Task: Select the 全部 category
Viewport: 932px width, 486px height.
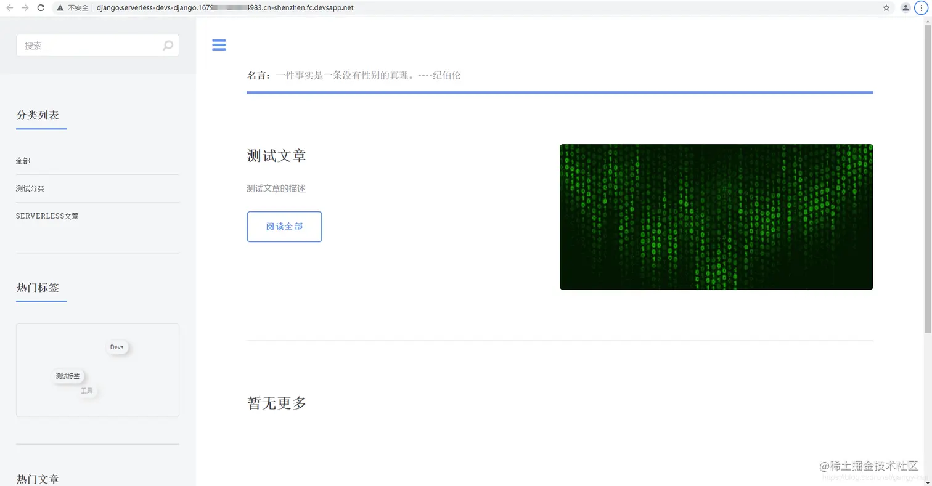Action: (x=23, y=161)
